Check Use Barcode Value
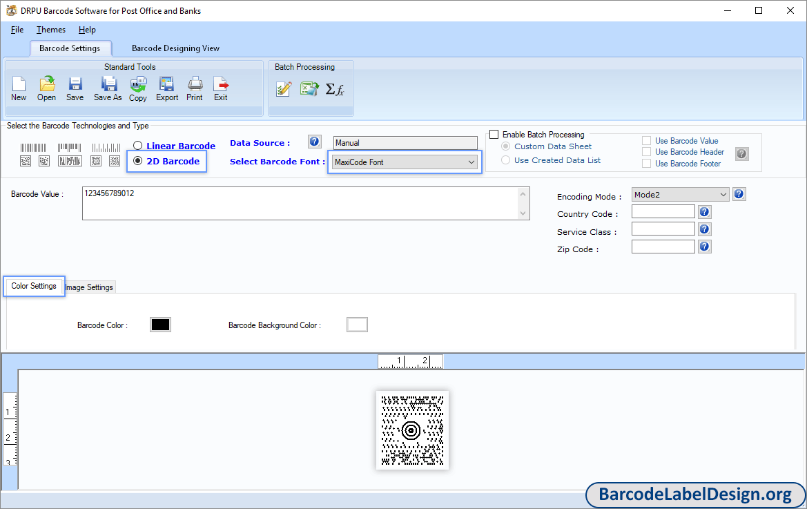Image resolution: width=807 pixels, height=509 pixels. 646,140
